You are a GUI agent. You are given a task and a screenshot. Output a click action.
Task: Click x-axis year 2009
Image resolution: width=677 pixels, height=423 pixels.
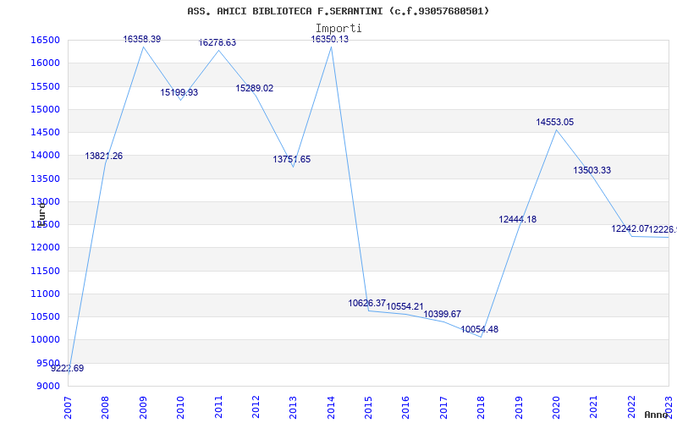point(143,407)
